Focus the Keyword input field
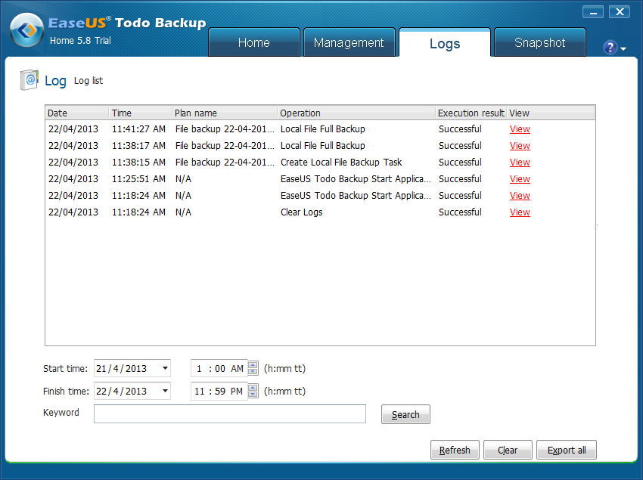Viewport: 643px width, 480px height. pos(230,414)
